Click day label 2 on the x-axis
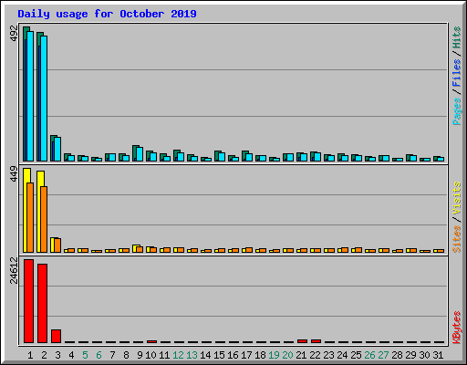The image size is (467, 365). point(44,355)
